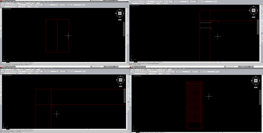Viewport: 263px width, 133px height.
Task: Open File menu in single-circle window
Action: (x=4, y=68)
